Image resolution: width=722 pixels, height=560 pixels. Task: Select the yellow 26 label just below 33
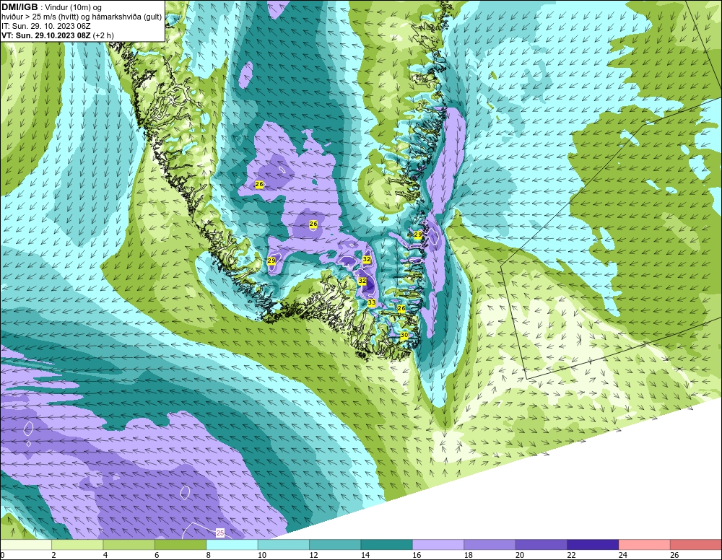(401, 308)
